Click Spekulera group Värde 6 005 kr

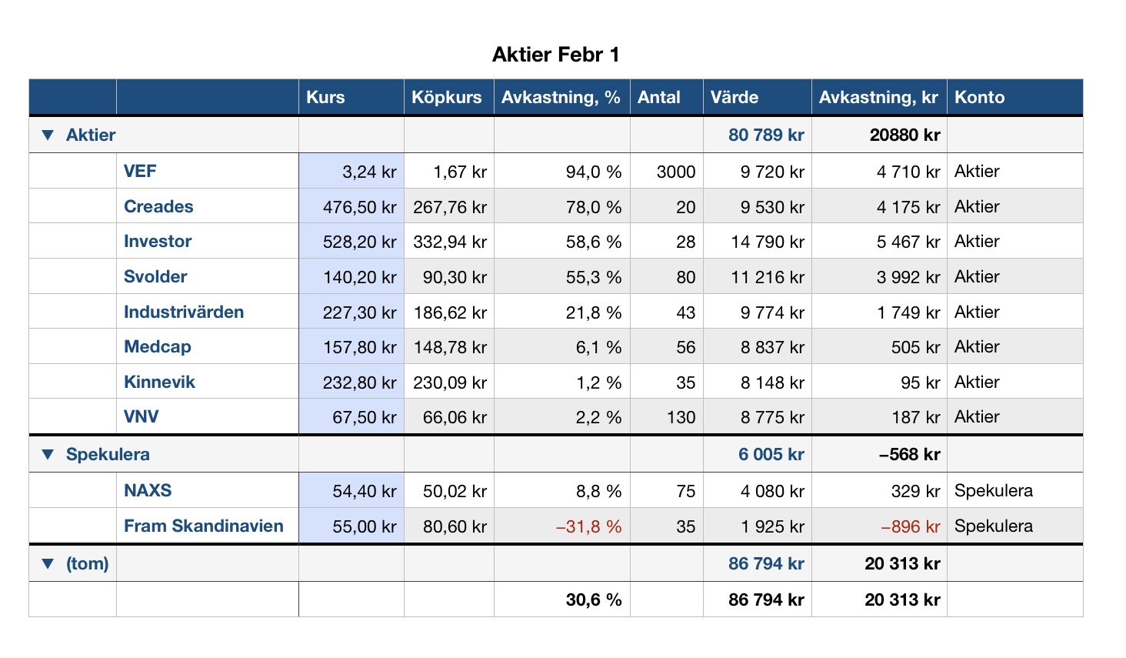tap(758, 454)
